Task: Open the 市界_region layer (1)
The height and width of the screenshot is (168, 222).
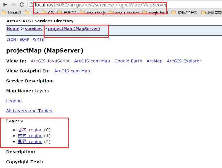Action: click(x=30, y=136)
